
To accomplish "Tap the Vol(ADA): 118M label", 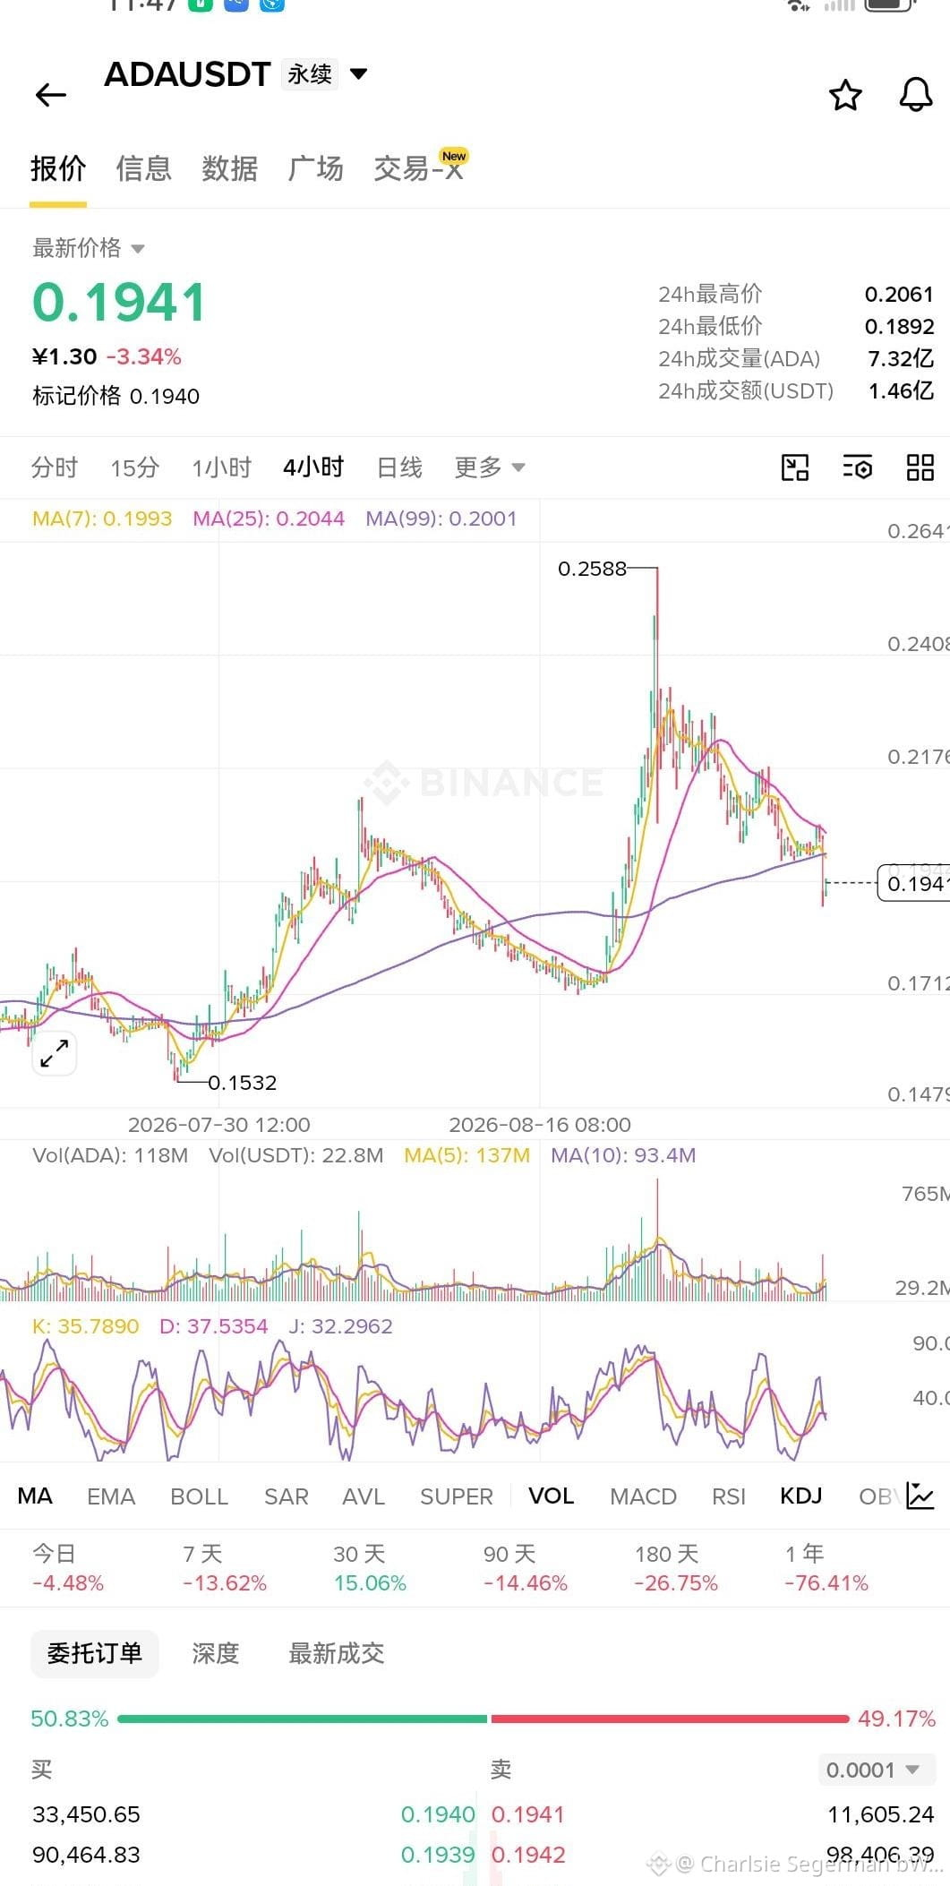I will pos(110,1155).
